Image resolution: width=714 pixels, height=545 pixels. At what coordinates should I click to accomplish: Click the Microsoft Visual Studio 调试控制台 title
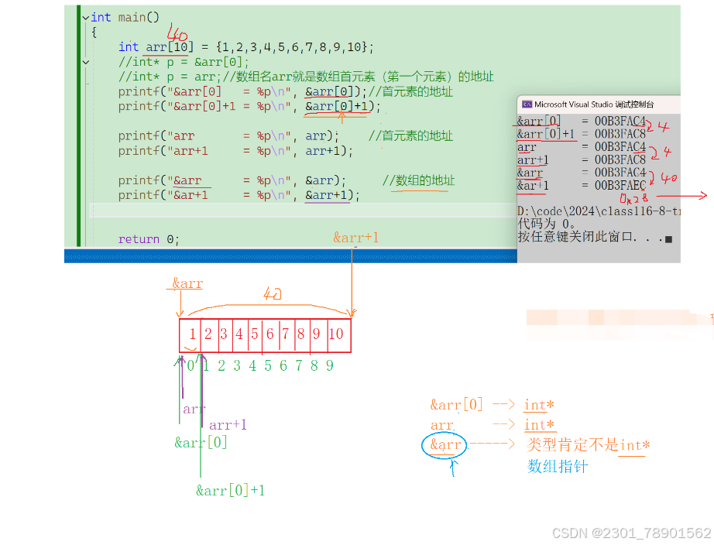tap(594, 105)
